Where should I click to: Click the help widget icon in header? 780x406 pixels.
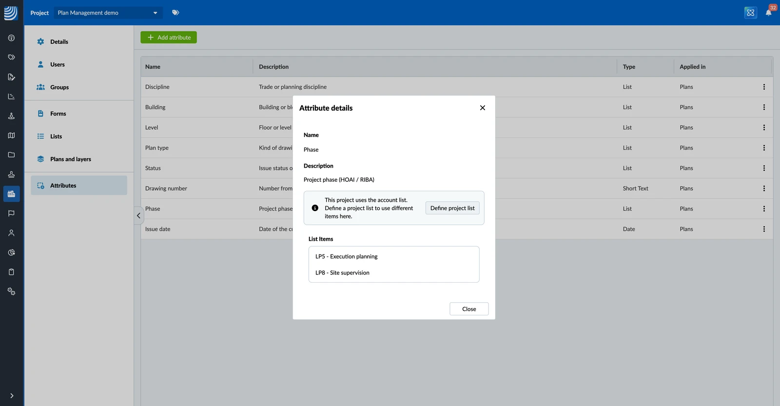pyautogui.click(x=751, y=13)
